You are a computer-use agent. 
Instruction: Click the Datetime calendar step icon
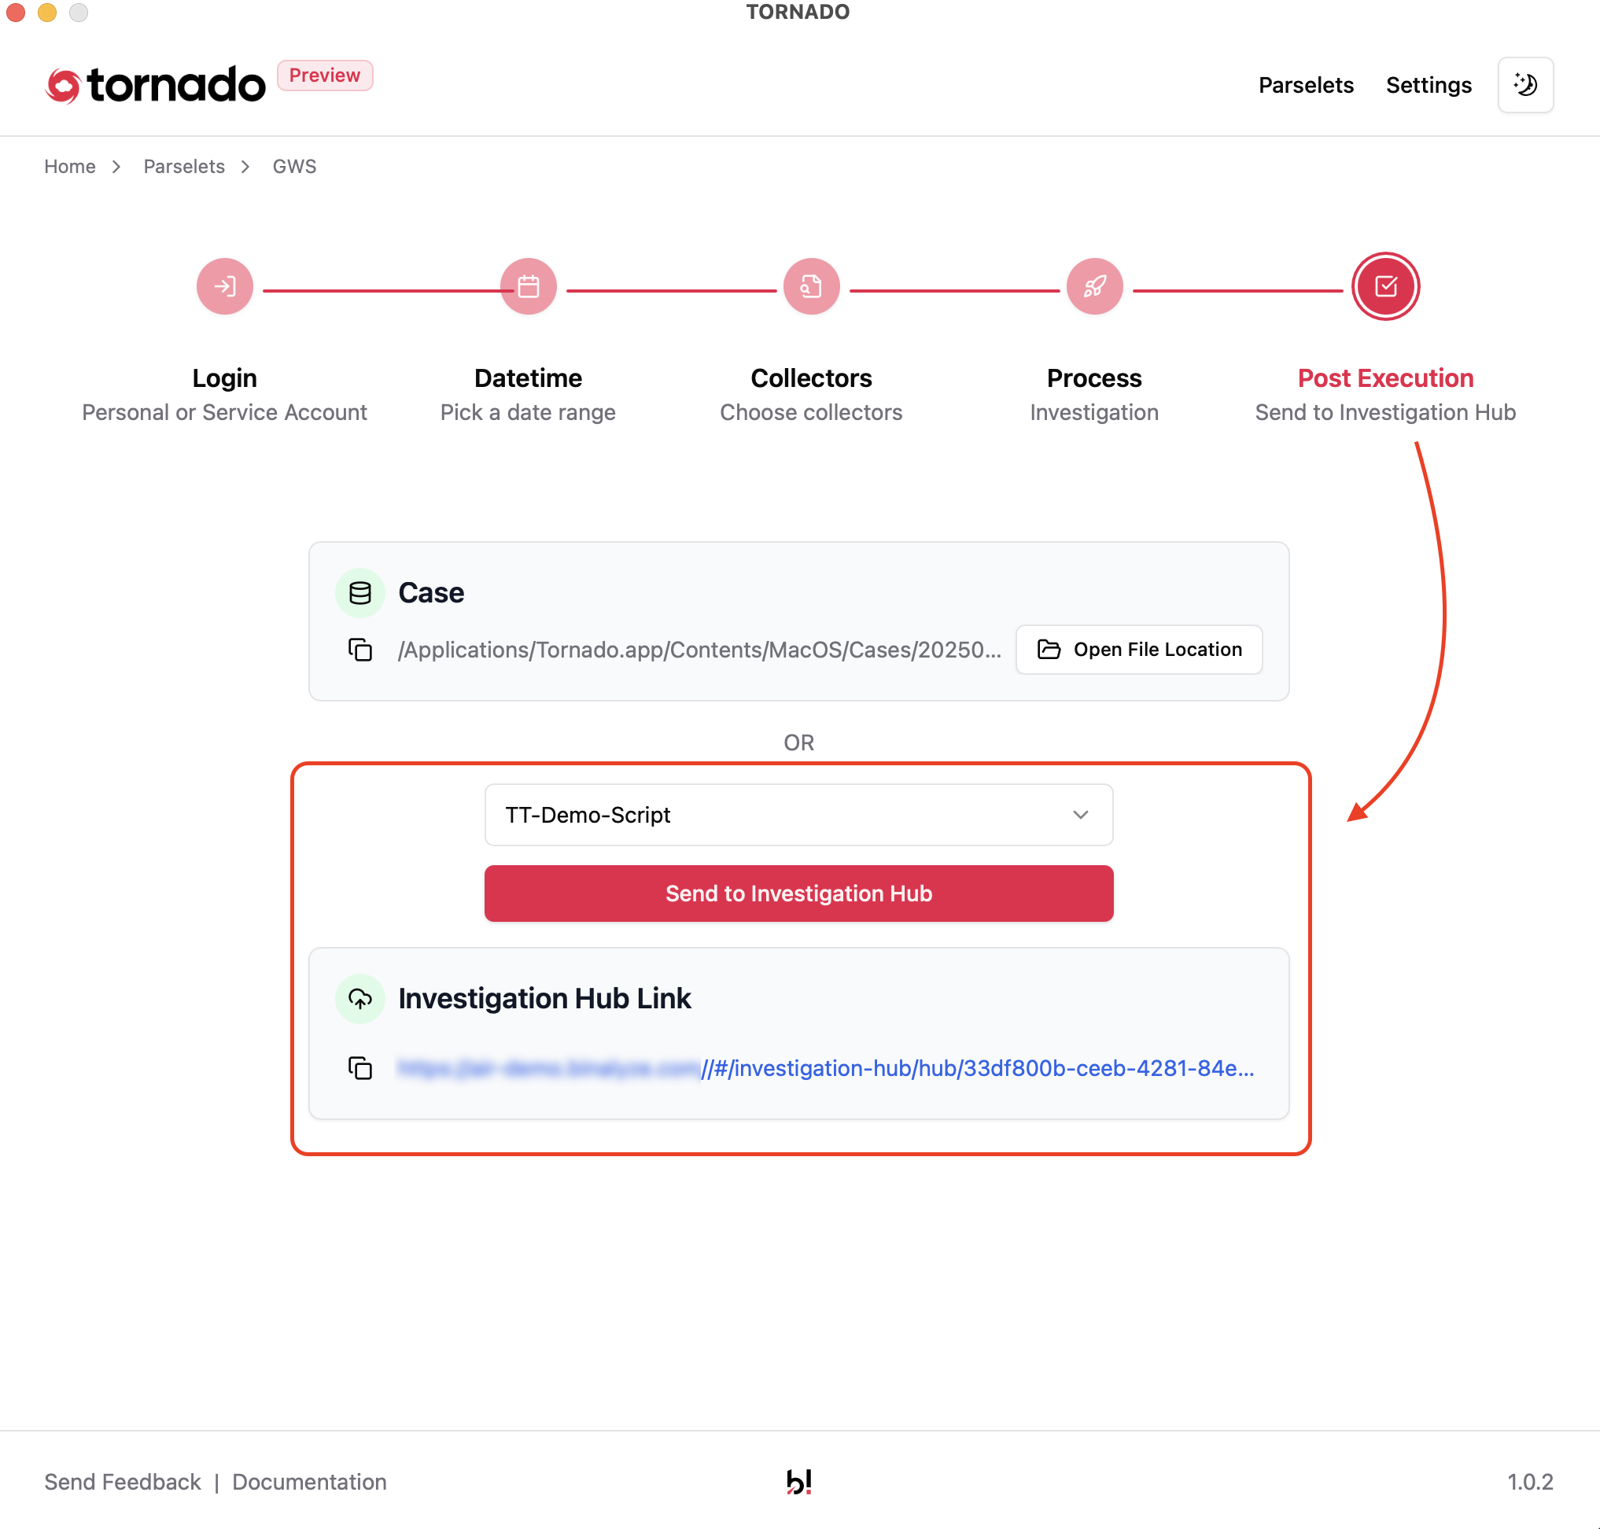coord(528,287)
